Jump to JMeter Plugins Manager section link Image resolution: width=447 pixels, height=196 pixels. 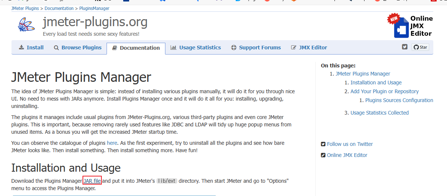(363, 74)
